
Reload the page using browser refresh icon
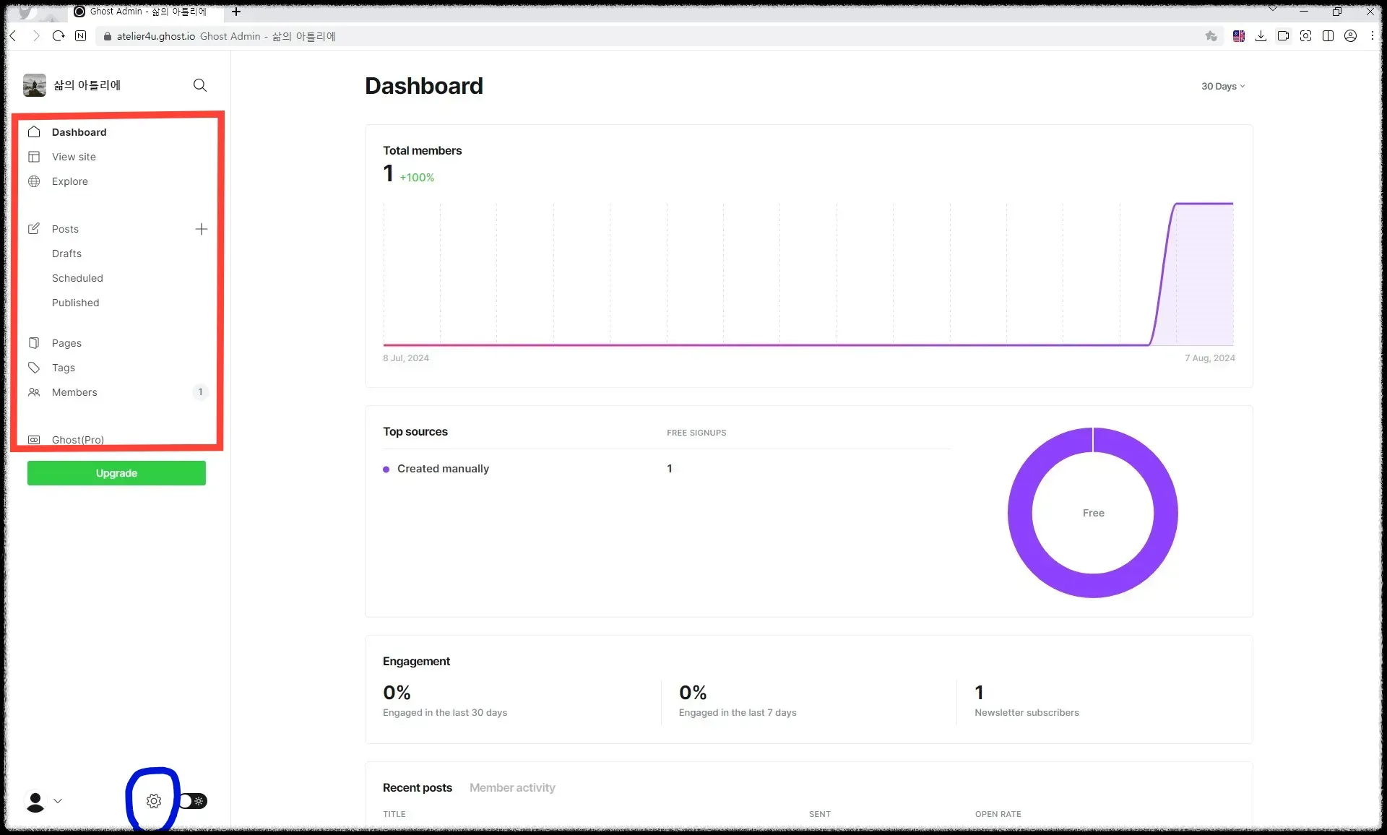point(59,36)
